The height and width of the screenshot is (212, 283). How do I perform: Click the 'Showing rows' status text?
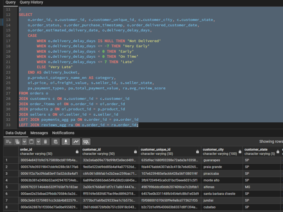tap(271, 142)
